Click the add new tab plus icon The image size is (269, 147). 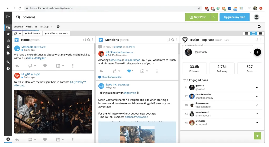click(58, 27)
